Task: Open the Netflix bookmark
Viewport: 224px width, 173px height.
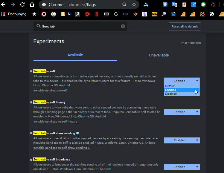Action: point(97,14)
